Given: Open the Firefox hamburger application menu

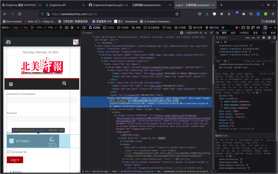Looking at the screenshot, I should coord(273,14).
